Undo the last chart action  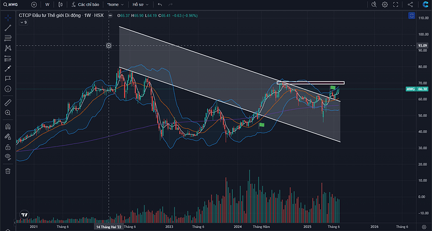160,4
